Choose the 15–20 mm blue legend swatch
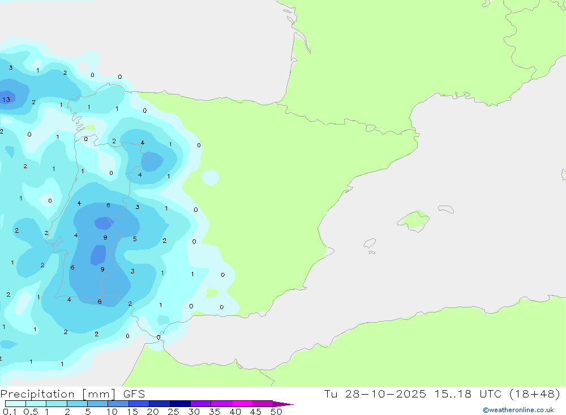This screenshot has height=415, width=566. click(139, 404)
